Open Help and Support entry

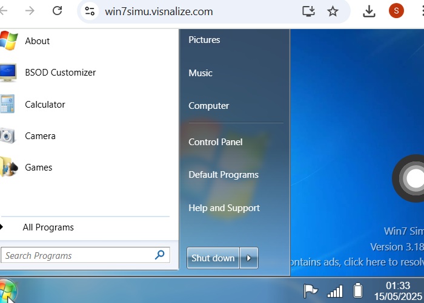(x=224, y=208)
